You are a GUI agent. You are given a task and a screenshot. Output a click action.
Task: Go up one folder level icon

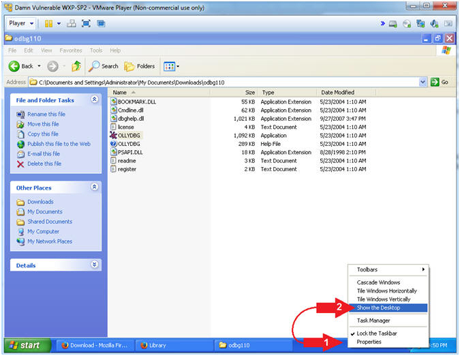76,66
